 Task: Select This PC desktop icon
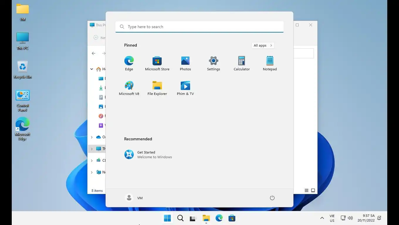coord(23,41)
